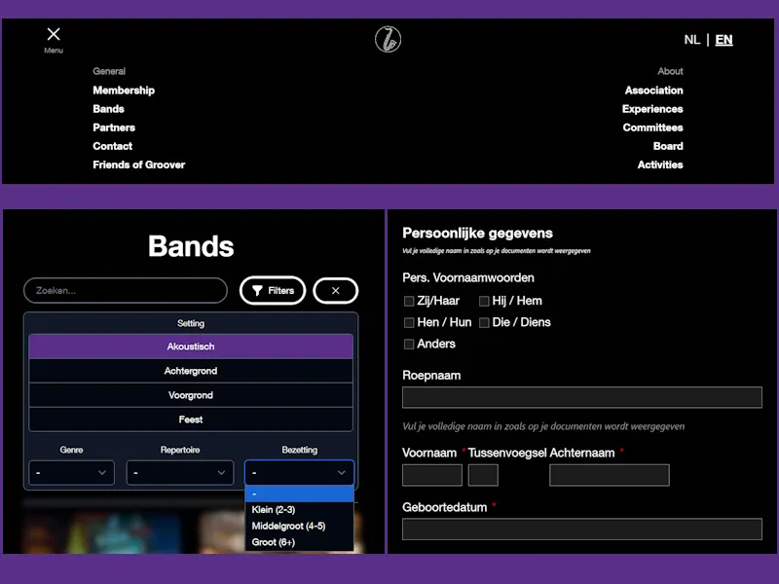779x584 pixels.
Task: Select the Akoustisch setting
Action: [x=191, y=347]
